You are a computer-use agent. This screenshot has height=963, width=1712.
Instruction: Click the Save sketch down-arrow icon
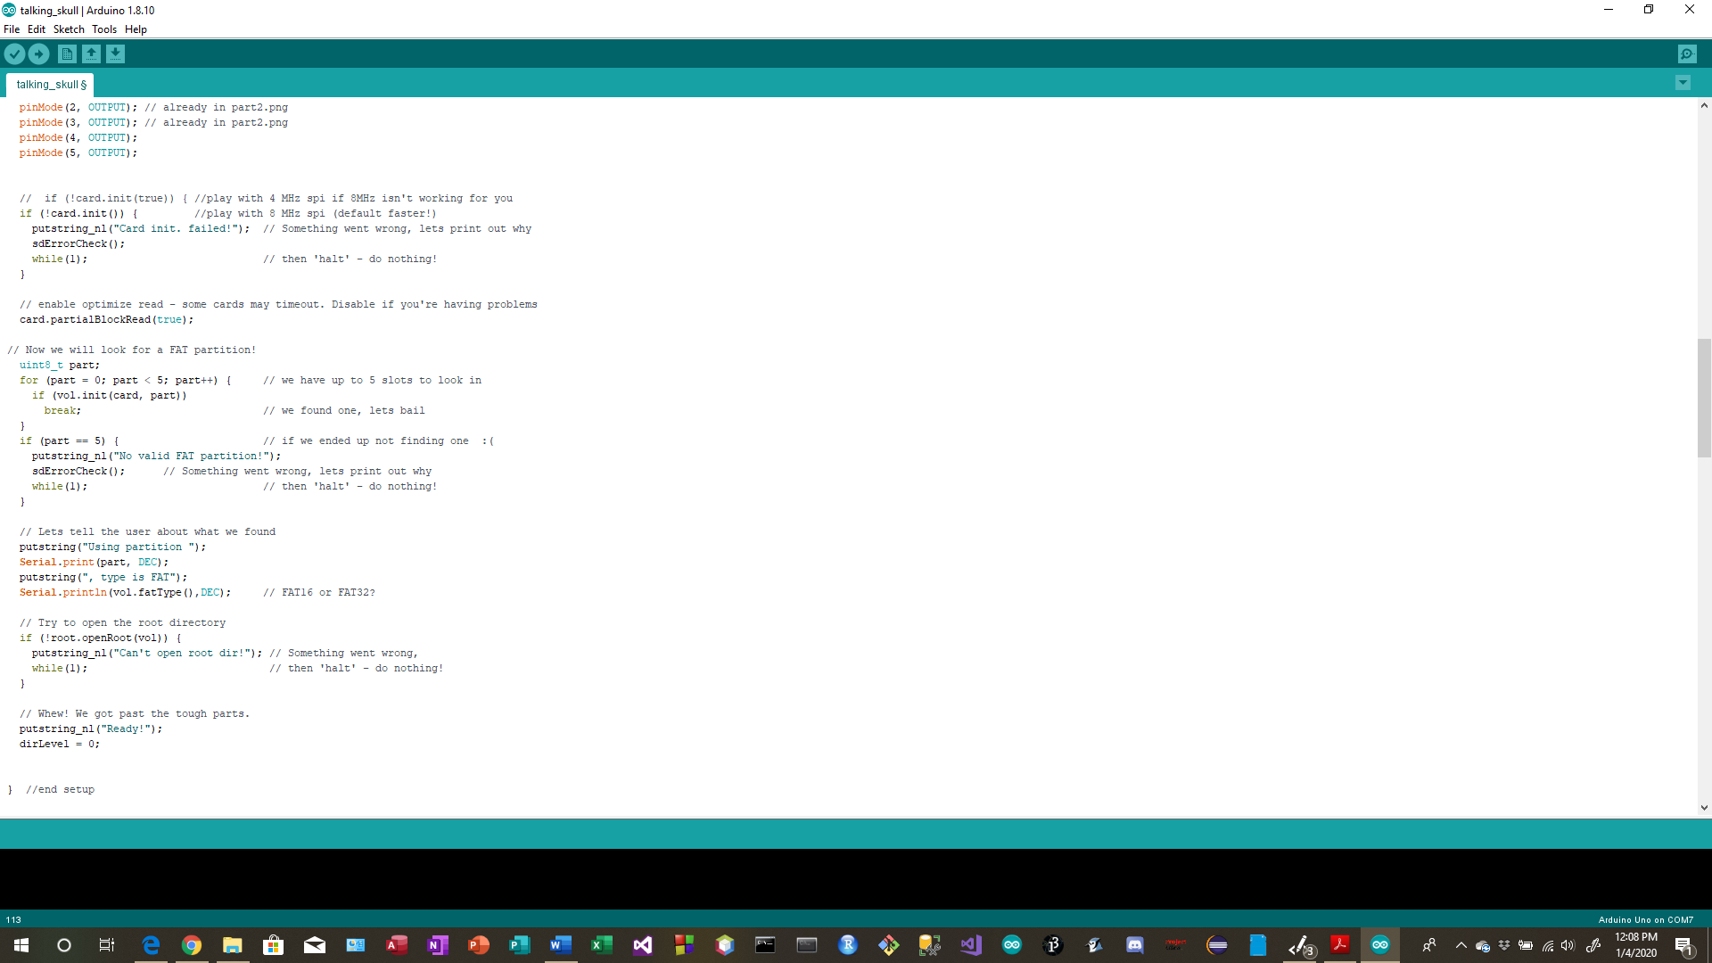tap(115, 54)
